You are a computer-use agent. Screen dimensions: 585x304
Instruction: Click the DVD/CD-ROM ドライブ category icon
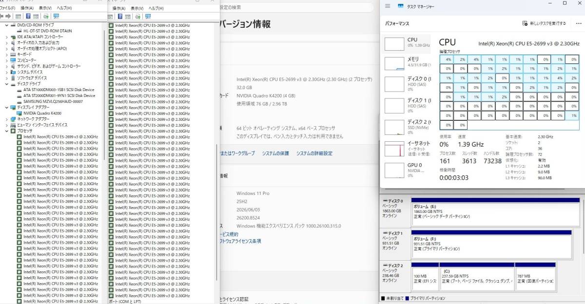[x=13, y=25]
